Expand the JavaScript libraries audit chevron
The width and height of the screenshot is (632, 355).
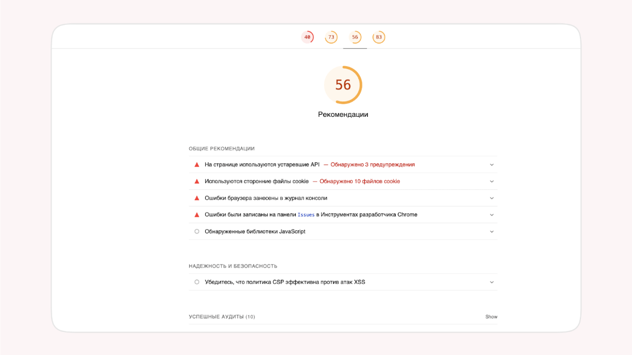click(492, 232)
